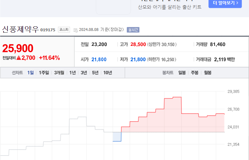This screenshot has height=160, width=249.
Task: Click the upper limit value 30,150
Action: [168, 44]
